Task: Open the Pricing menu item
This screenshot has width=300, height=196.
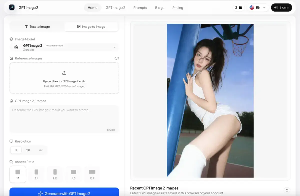Action: point(178,8)
